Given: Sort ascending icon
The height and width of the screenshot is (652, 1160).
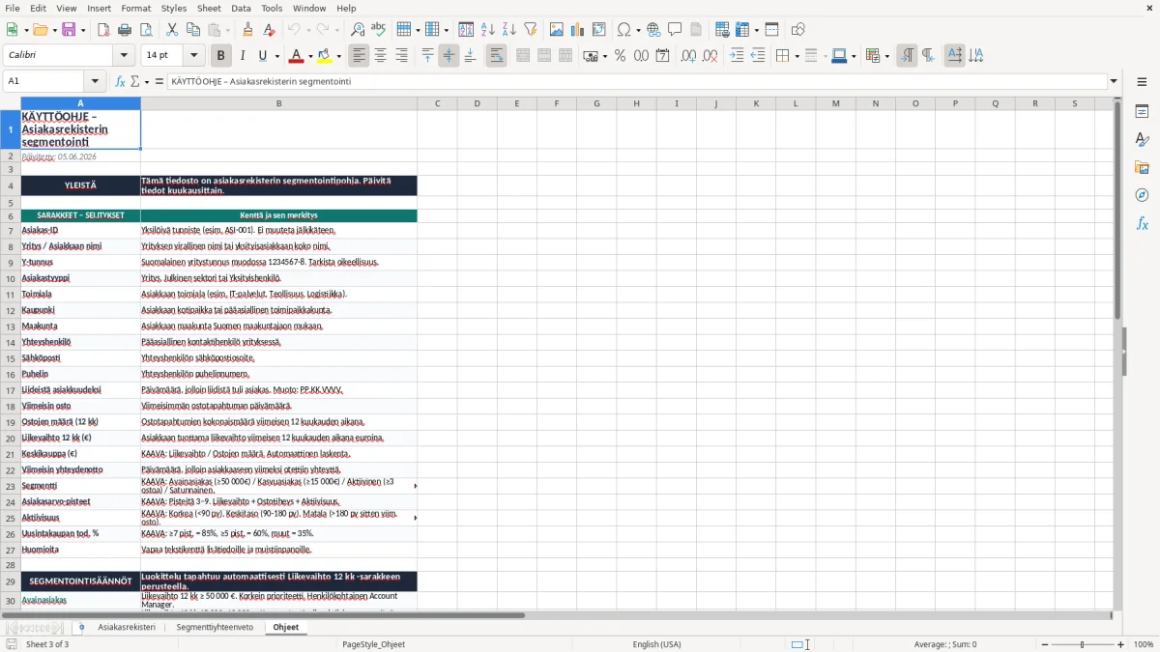Looking at the screenshot, I should tap(488, 30).
